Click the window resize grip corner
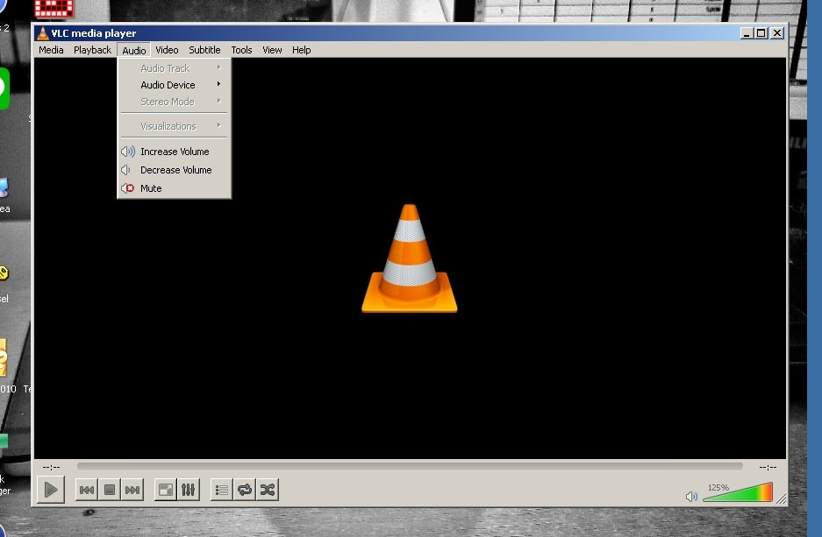Image resolution: width=822 pixels, height=537 pixels. click(781, 498)
